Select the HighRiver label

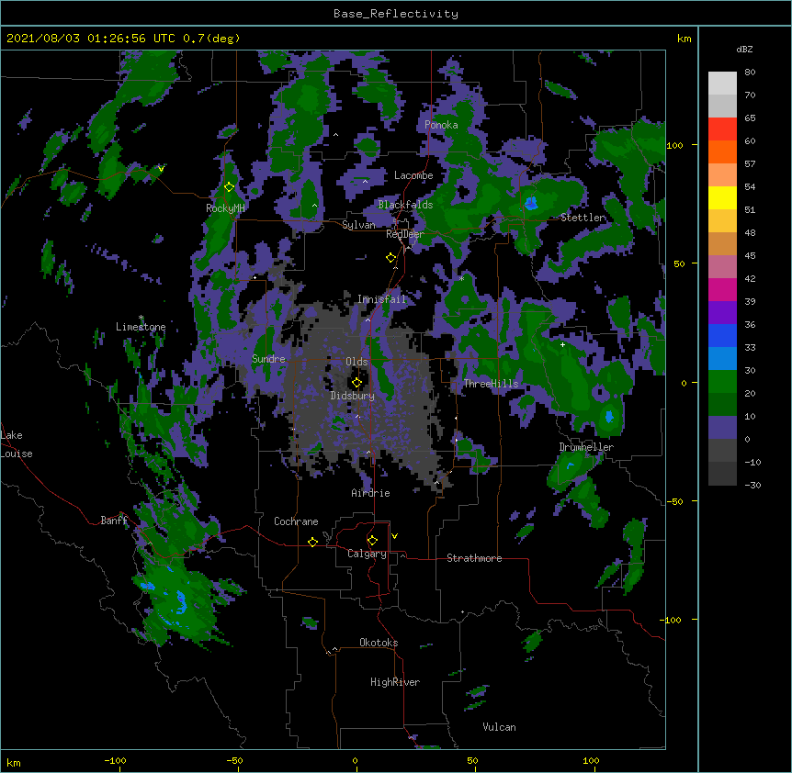[395, 682]
